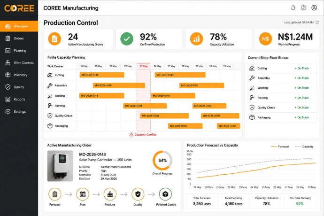324x216 pixels.
Task: Select the Plan stage calendar icon
Action: (83, 194)
